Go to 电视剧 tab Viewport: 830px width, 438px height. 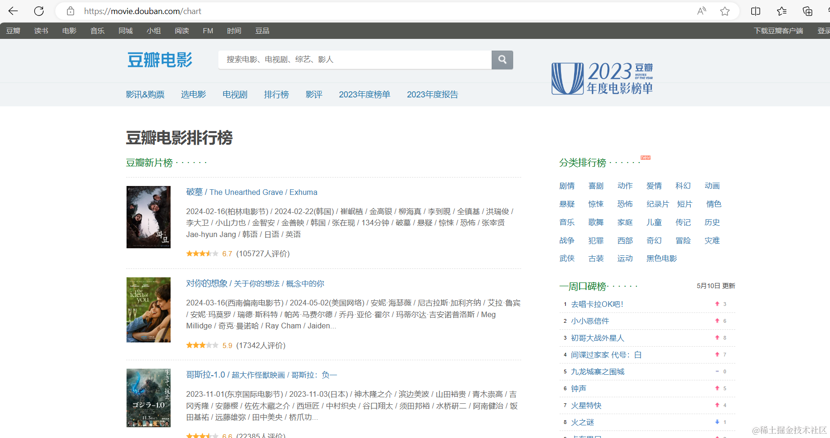tap(235, 95)
